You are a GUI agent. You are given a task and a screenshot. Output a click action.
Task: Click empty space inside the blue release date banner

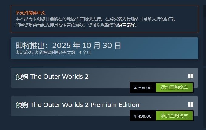point(158,48)
